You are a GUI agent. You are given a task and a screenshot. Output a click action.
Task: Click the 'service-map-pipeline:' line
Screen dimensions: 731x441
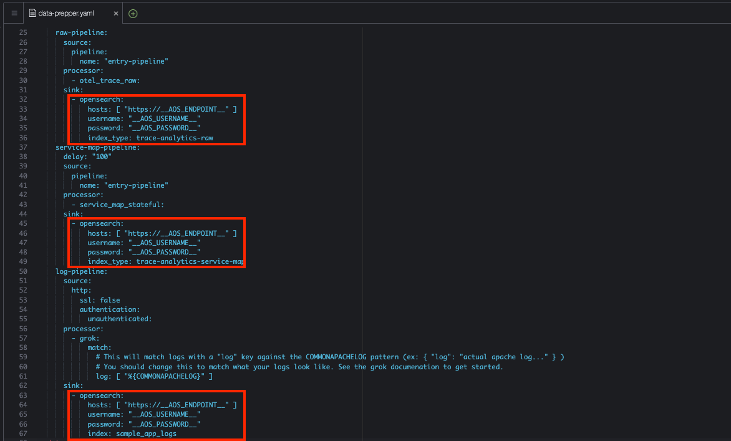click(x=97, y=147)
